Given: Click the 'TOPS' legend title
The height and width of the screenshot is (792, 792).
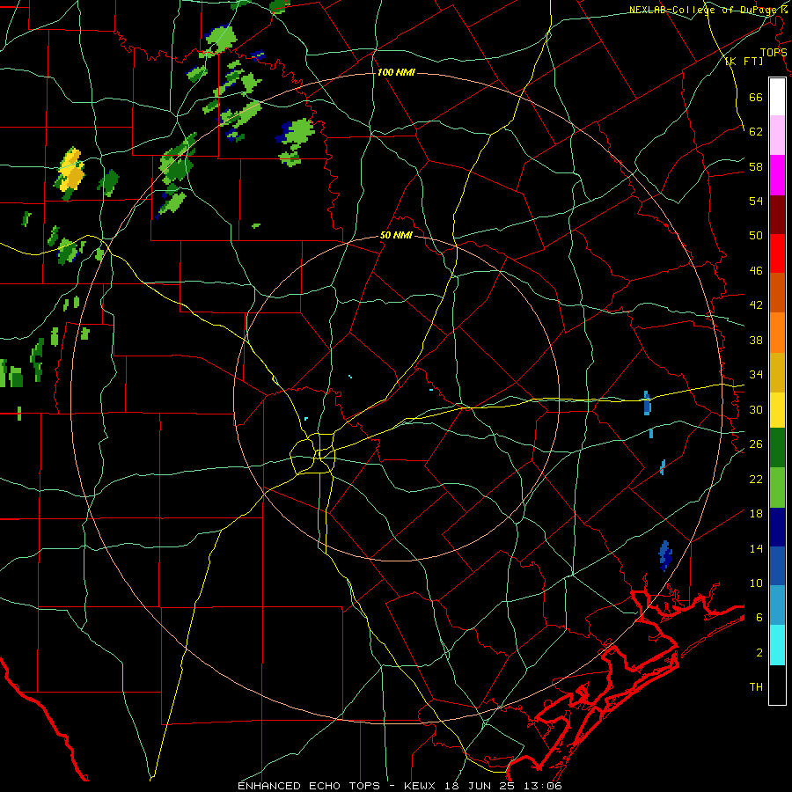Looking at the screenshot, I should coord(774,52).
